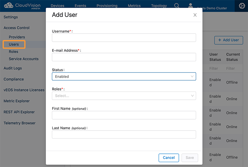Screen dimensions: 248x167
Task: Click the Cancel button
Action: coord(169,158)
